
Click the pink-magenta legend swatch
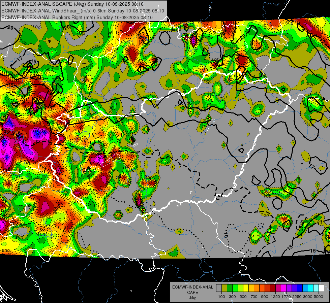click(x=278, y=288)
